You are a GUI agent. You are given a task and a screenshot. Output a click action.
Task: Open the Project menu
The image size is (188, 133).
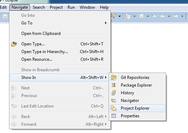coord(56,7)
